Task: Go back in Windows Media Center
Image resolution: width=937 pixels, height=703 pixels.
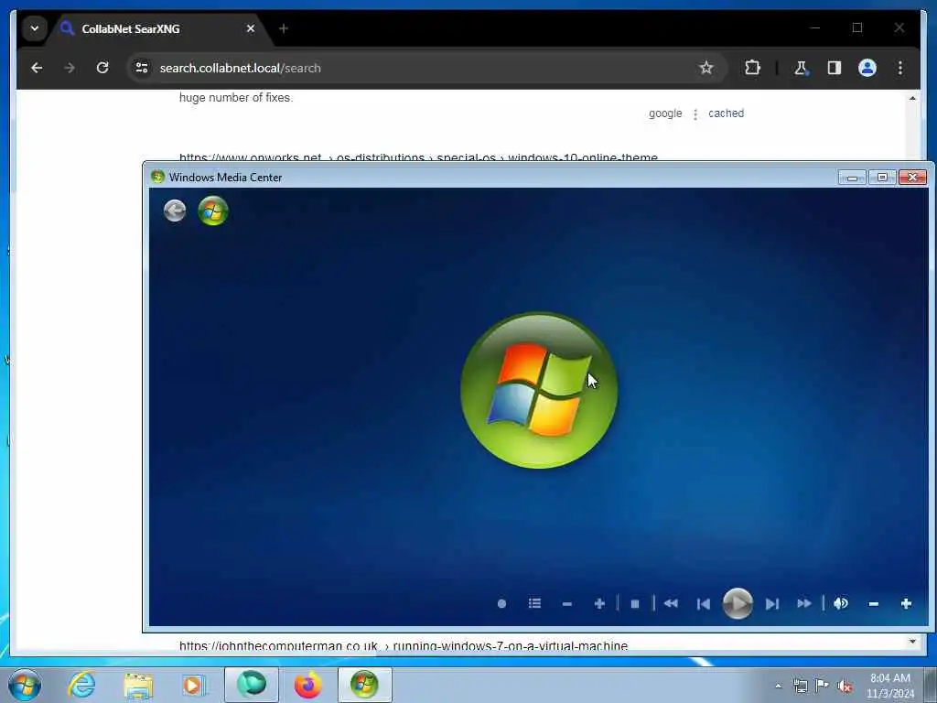Action: tap(175, 211)
